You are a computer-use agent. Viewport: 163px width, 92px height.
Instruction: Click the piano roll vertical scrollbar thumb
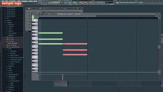pos(159,47)
